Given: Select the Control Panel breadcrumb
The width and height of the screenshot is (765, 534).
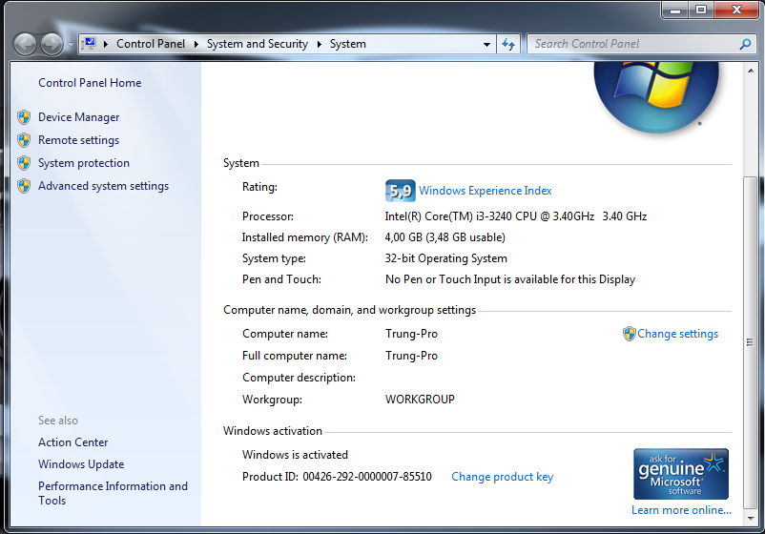Looking at the screenshot, I should (151, 44).
